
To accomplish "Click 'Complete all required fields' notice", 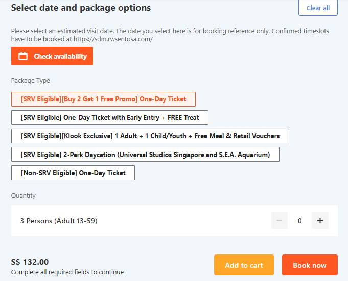I will 67,272.
